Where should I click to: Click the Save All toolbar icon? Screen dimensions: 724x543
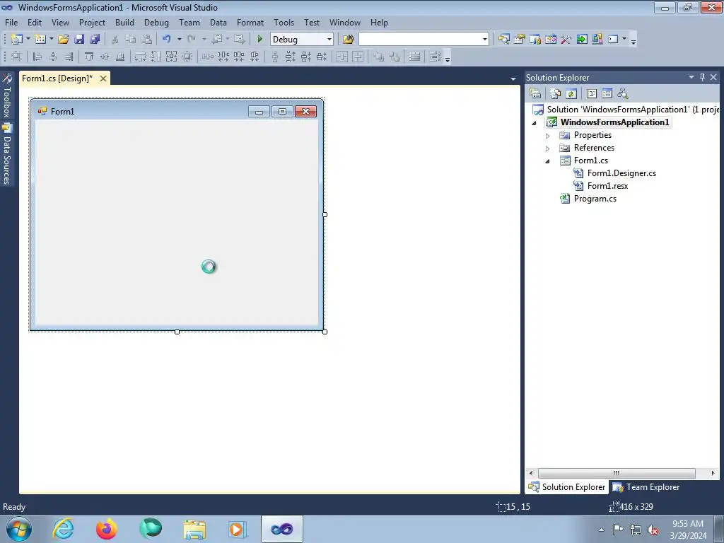point(95,40)
